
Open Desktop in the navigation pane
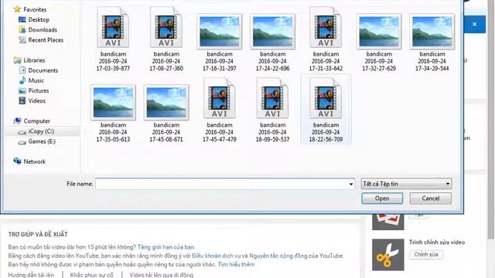pos(39,19)
